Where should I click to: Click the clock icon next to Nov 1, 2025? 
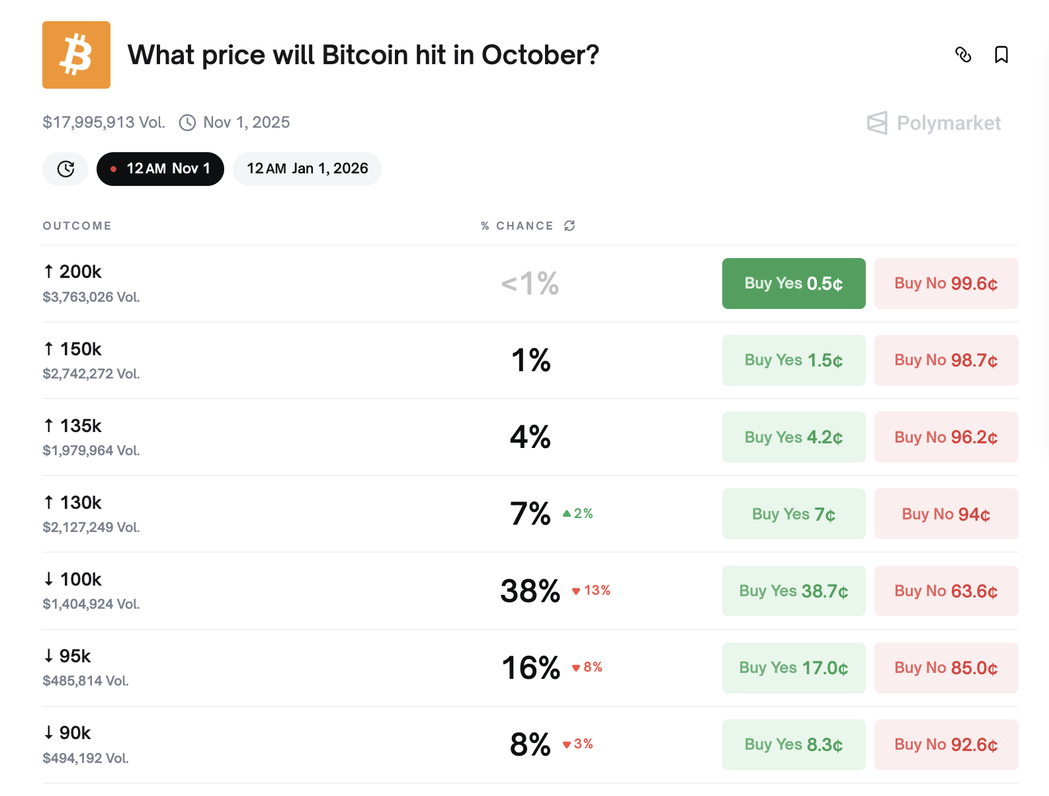pyautogui.click(x=188, y=122)
